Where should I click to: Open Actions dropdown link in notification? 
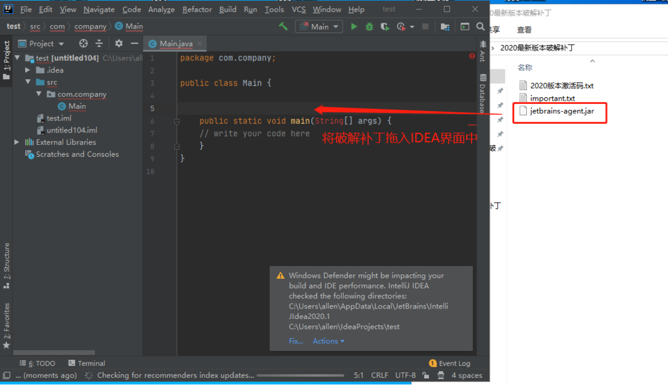coord(328,341)
